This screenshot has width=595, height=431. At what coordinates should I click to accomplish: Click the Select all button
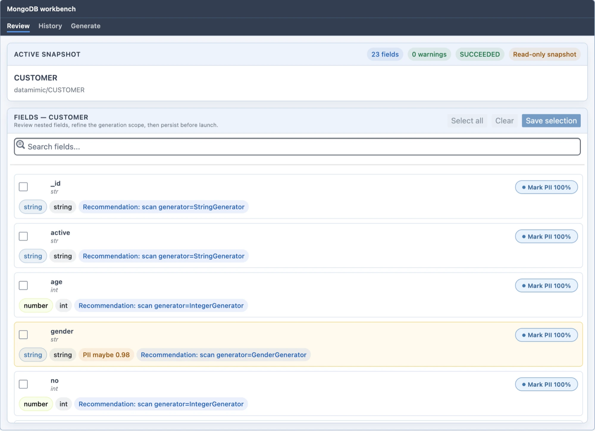pos(467,121)
